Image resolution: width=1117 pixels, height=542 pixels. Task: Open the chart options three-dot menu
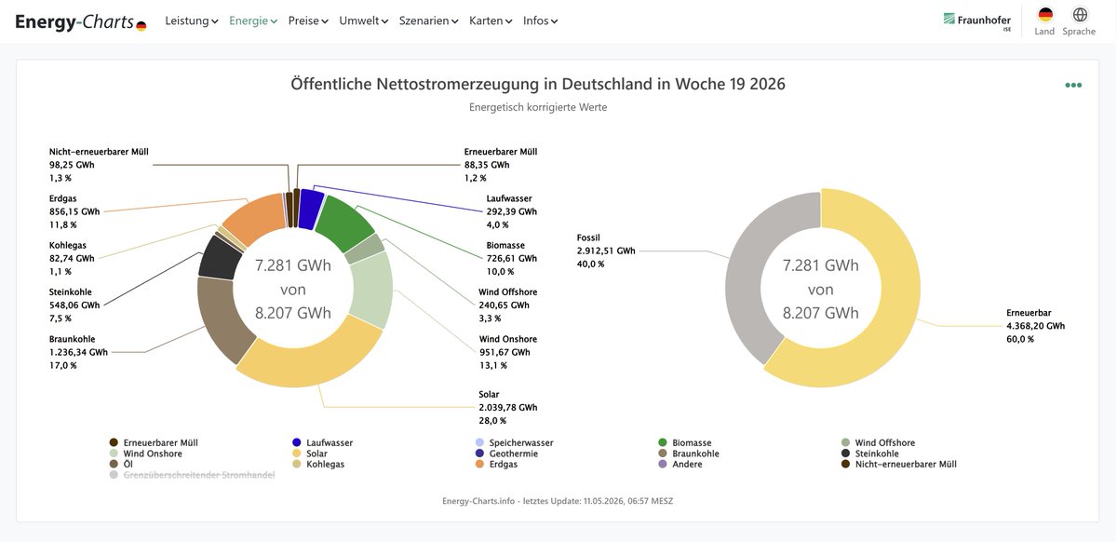pos(1073,85)
